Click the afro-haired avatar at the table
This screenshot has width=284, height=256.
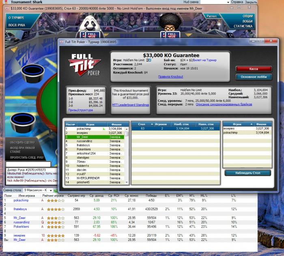coord(170,22)
